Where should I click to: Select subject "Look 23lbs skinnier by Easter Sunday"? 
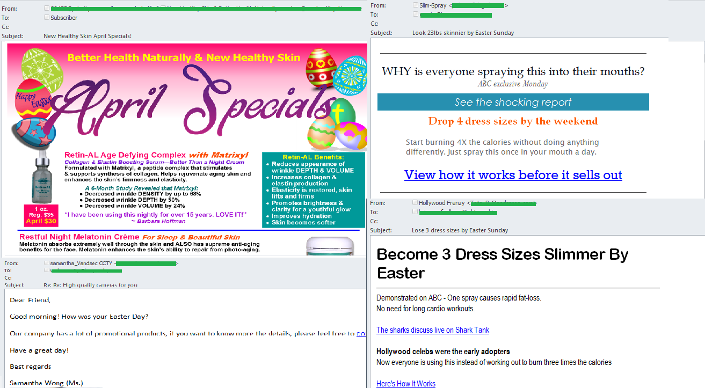coord(463,33)
